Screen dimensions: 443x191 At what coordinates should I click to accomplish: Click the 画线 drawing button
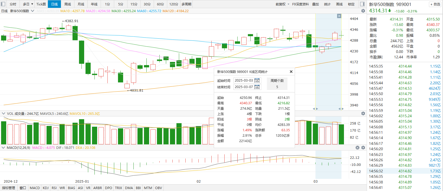coord(339,4)
